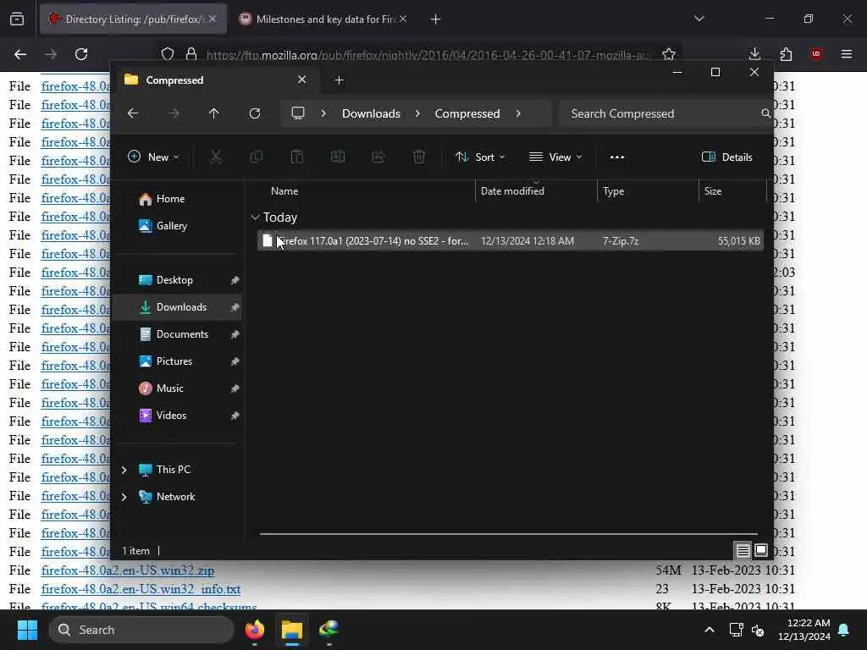Reload the Firefox page

tap(81, 53)
